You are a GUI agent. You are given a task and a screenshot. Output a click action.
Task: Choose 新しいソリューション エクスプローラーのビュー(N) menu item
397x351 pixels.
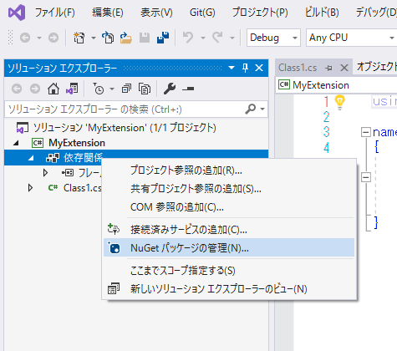[229, 289]
